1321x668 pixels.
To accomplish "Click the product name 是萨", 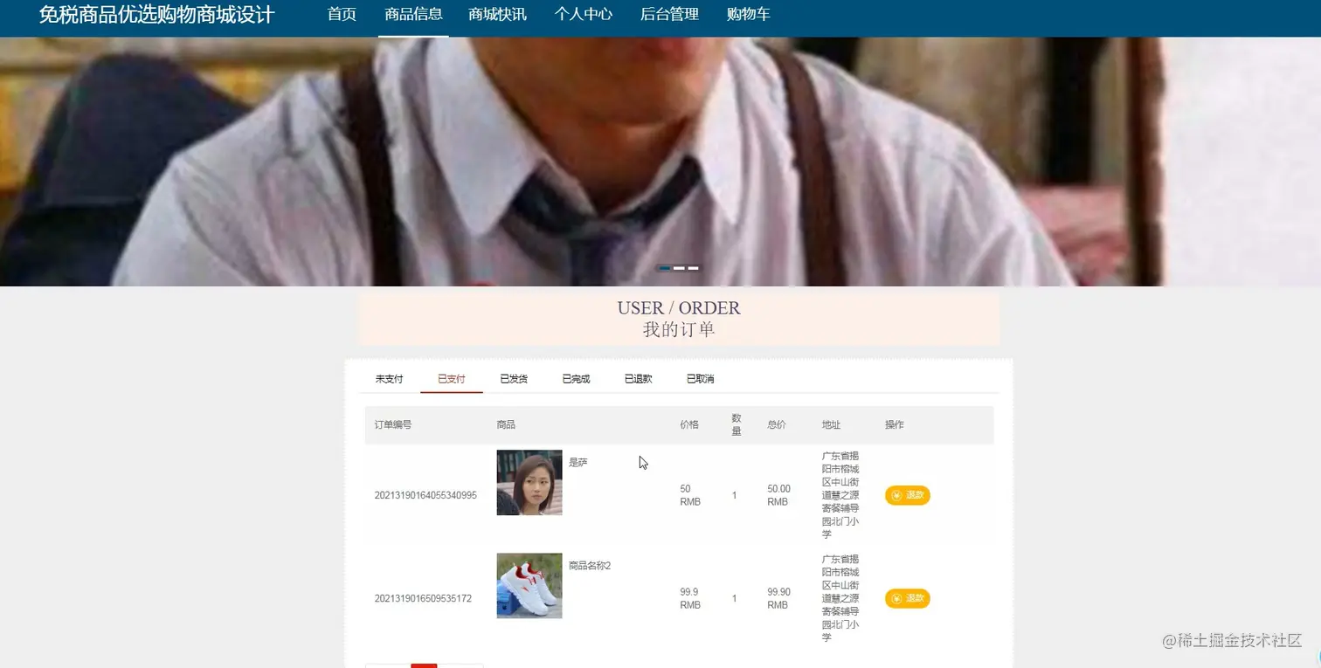I will [578, 463].
